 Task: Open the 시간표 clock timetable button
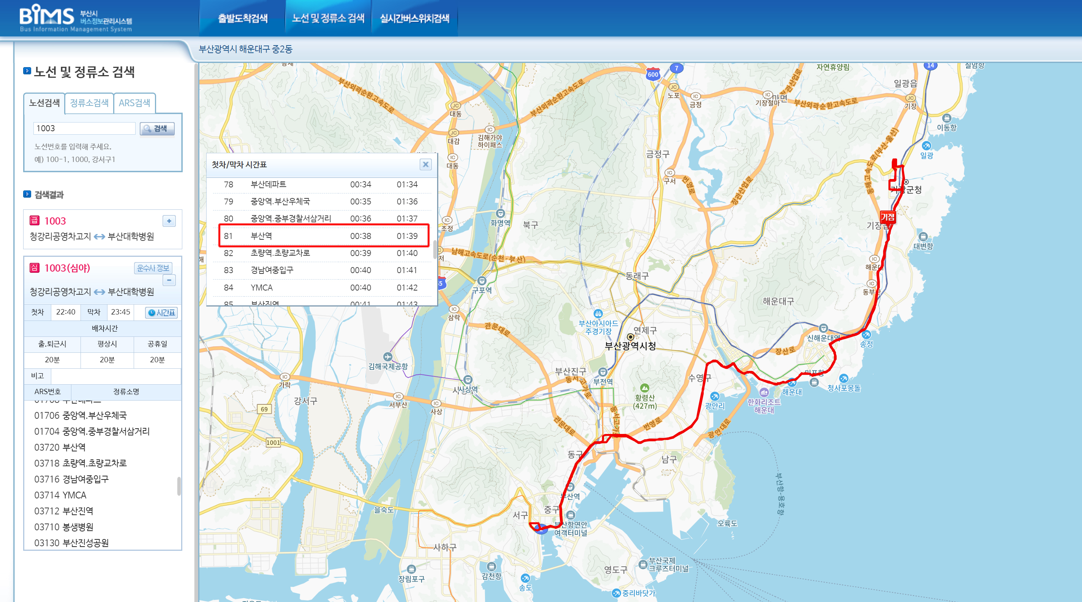tap(162, 313)
